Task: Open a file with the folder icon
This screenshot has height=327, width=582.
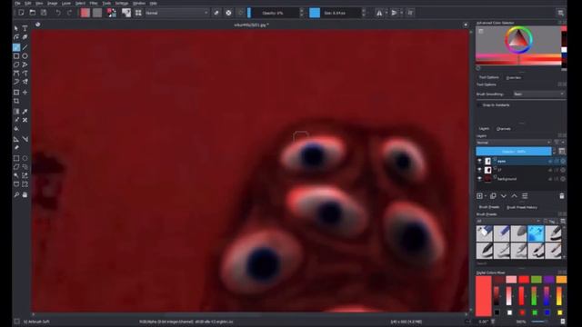Action: (x=33, y=13)
